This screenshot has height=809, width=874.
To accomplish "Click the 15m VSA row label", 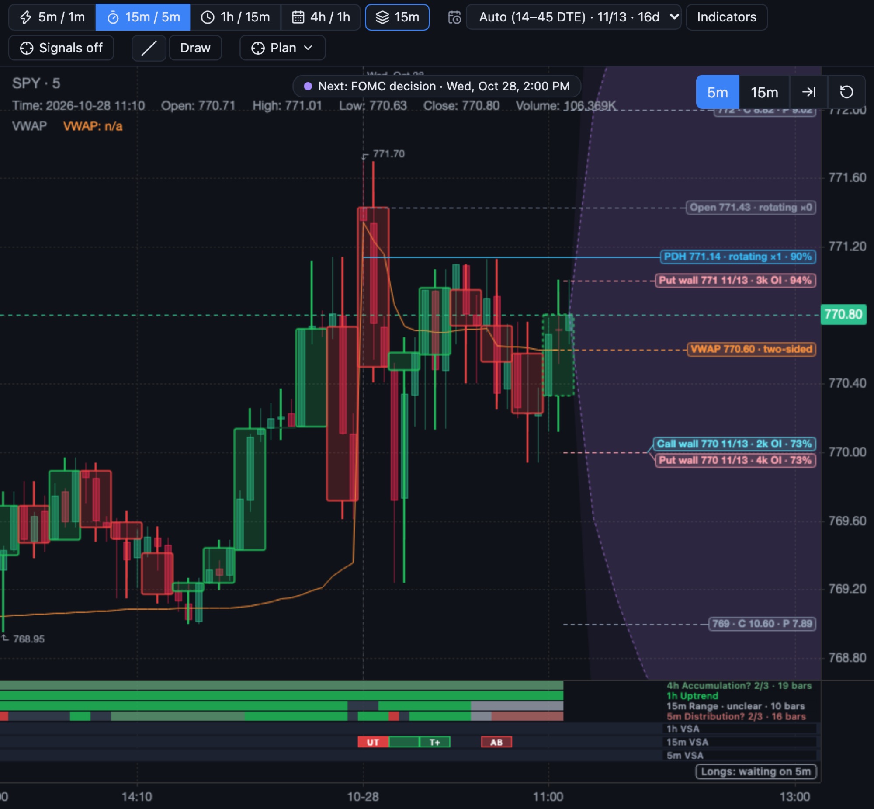I will point(687,742).
